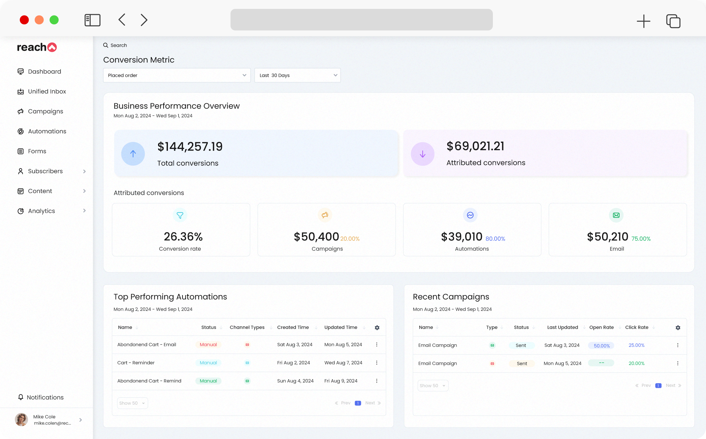Viewport: 706px width, 439px height.
Task: Open Show 50 dropdown in Automations table
Action: 132,403
